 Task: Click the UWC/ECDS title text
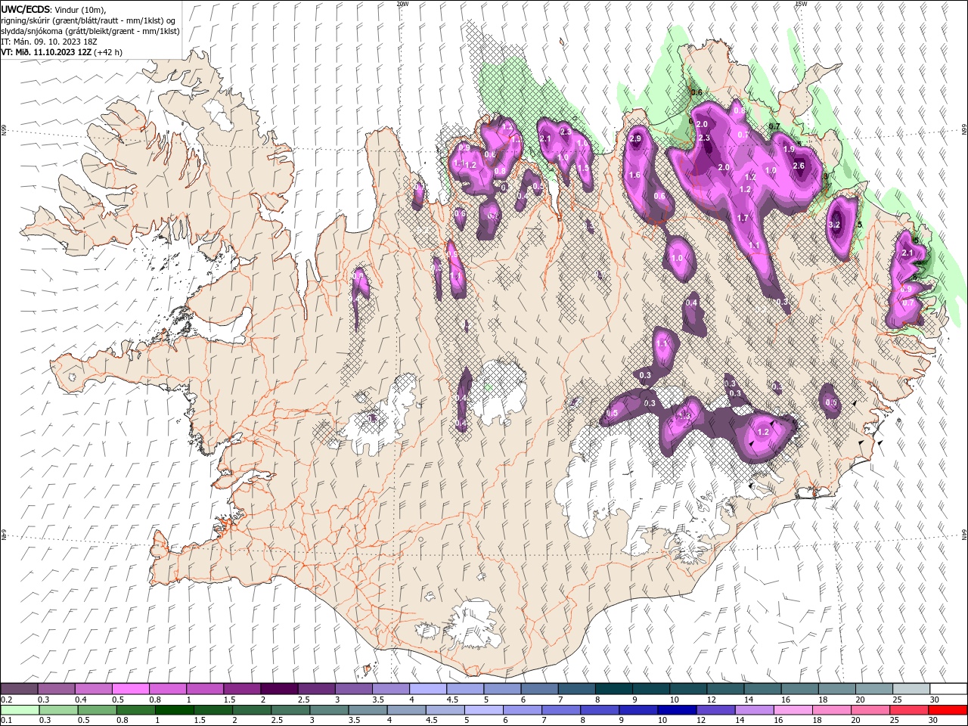pos(26,9)
